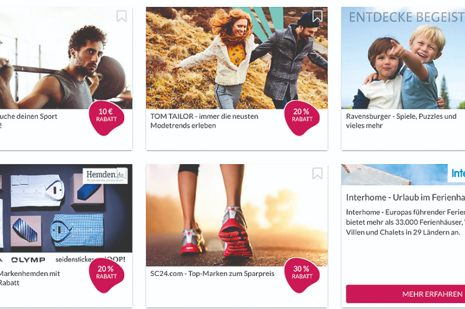The width and height of the screenshot is (465, 309).
Task: Open the TOM TAILOR Modetrends title link
Action: pos(204,121)
